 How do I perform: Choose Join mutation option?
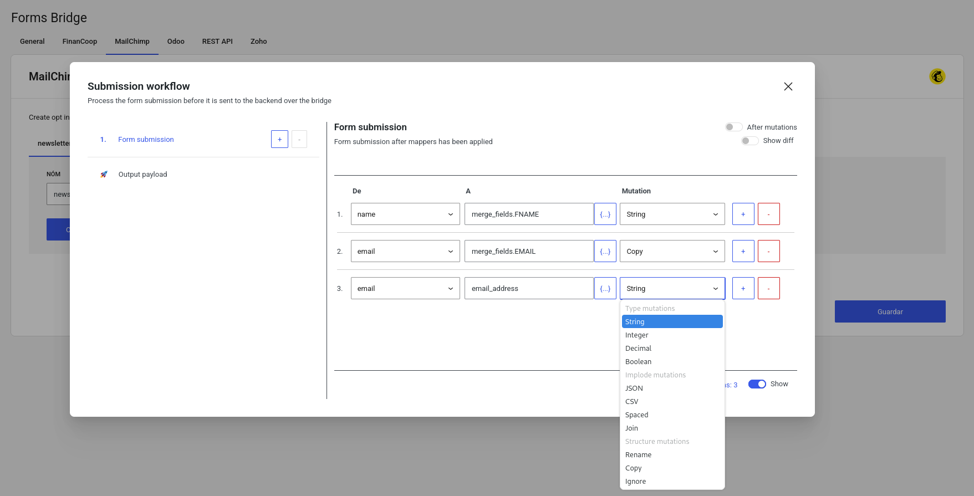pos(672,428)
